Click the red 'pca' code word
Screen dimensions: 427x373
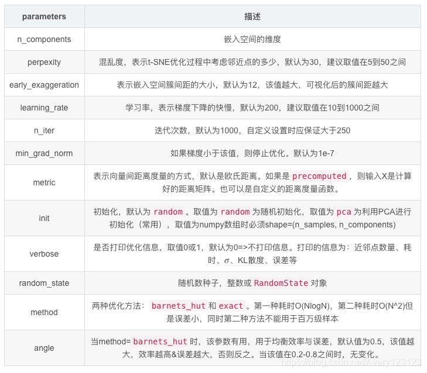344,212
